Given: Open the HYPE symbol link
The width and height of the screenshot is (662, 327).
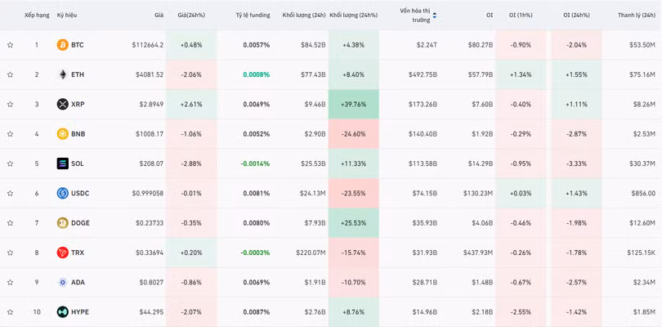Looking at the screenshot, I should click(79, 312).
